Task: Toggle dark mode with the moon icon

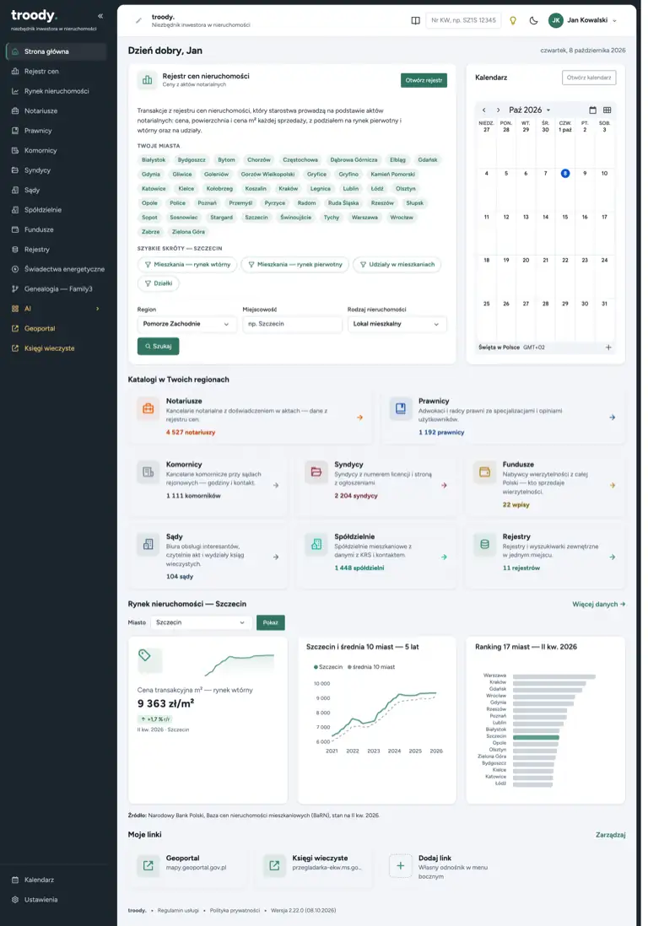Action: coord(533,20)
